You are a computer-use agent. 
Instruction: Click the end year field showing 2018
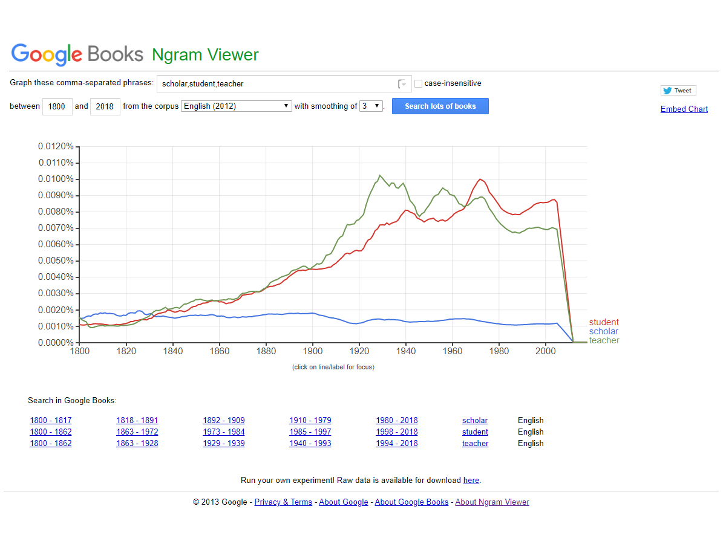pyautogui.click(x=105, y=106)
